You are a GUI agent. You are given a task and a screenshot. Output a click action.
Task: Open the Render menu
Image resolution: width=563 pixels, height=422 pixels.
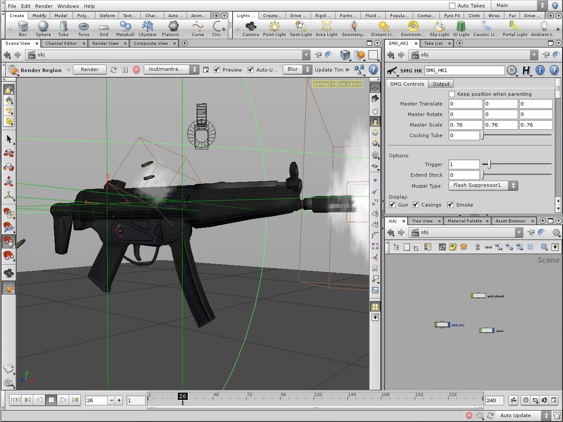(x=44, y=6)
